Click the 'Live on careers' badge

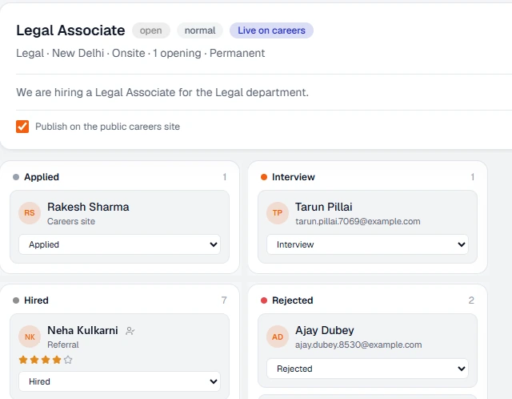pos(271,30)
